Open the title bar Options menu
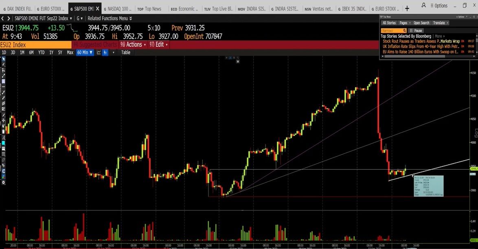The width and height of the screenshot is (478, 249). [439, 6]
